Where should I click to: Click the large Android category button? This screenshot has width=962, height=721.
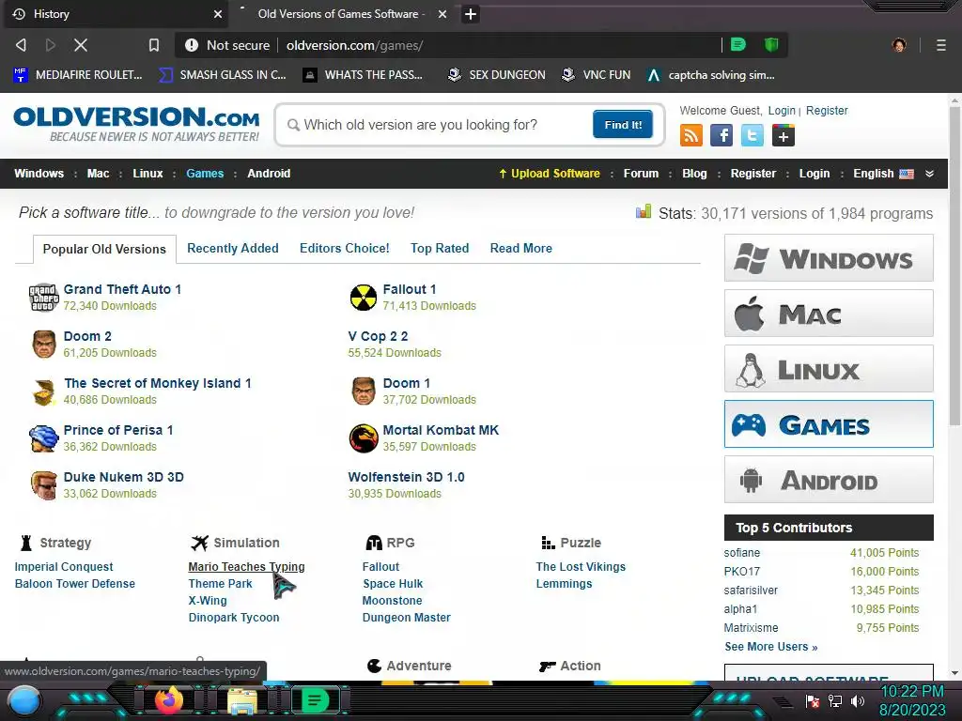point(829,480)
